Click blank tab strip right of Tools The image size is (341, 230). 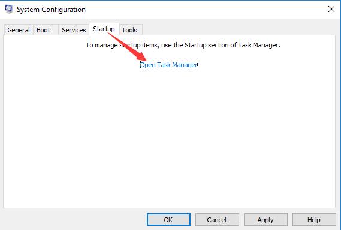238,29
